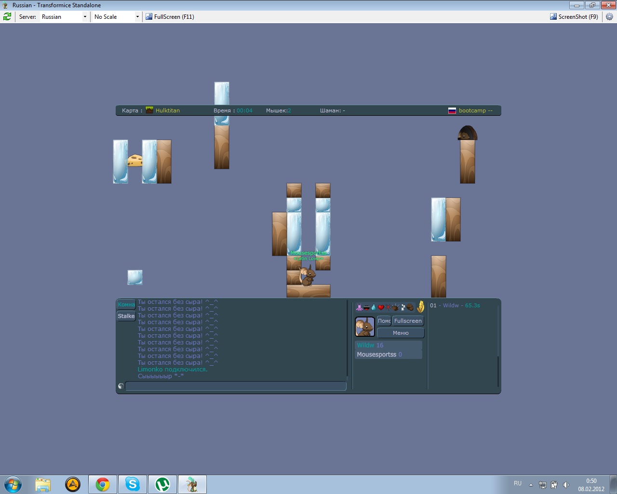Click the laugh emote icon
The width and height of the screenshot is (617, 494).
[366, 307]
